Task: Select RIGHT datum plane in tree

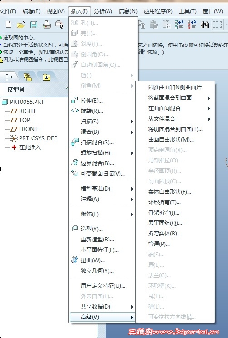Action: pos(27,111)
